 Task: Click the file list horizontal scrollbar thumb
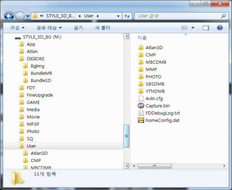click(x=155, y=166)
